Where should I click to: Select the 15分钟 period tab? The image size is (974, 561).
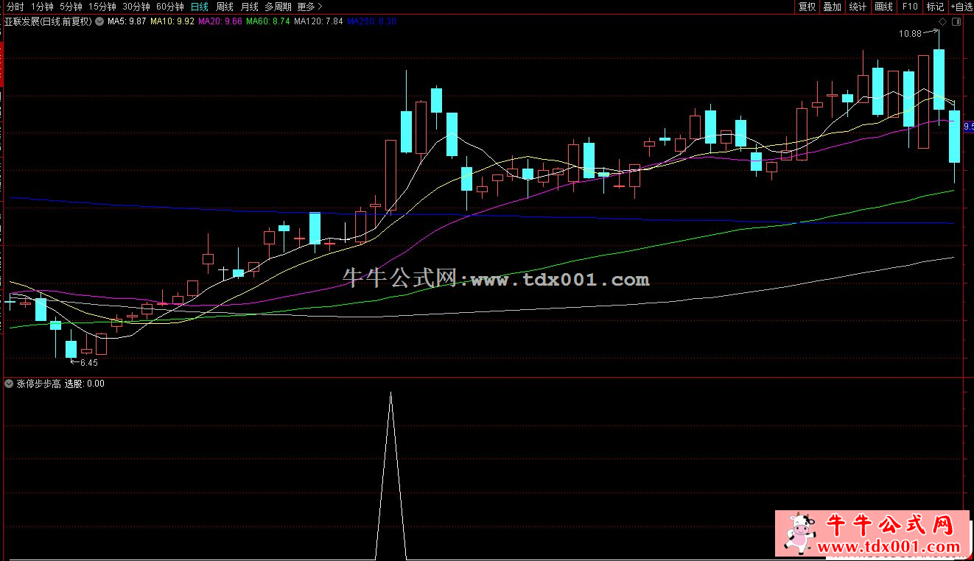pos(102,7)
